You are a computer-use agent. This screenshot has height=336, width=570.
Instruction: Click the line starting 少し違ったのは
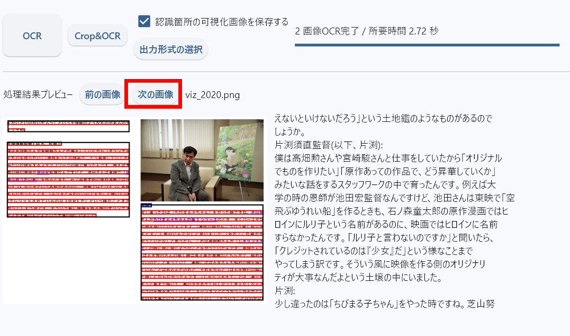point(385,304)
